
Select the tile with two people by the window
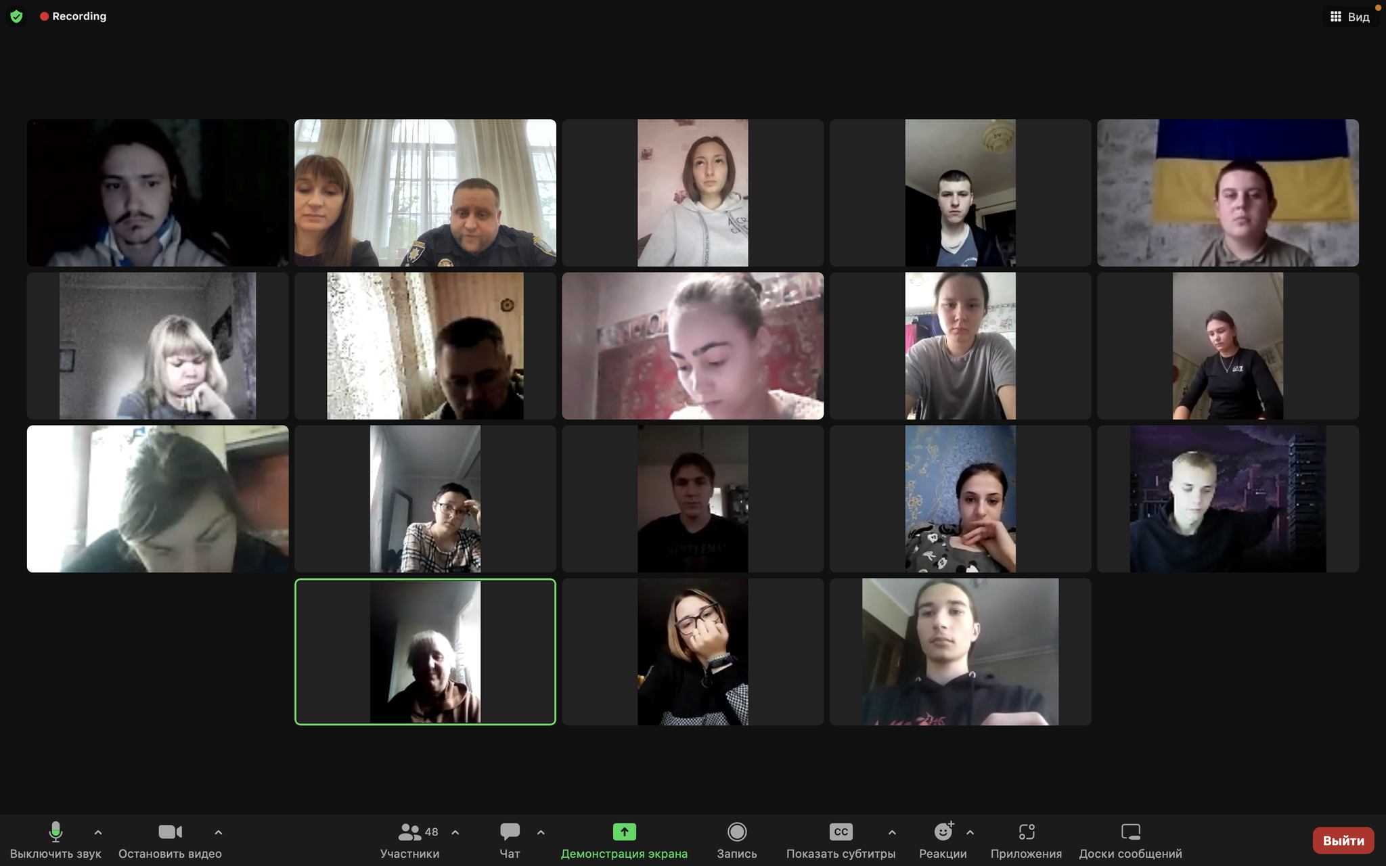click(425, 193)
